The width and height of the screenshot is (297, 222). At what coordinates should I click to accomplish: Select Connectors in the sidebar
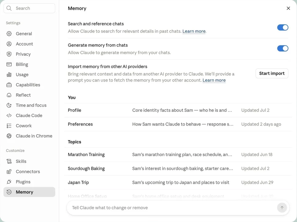point(29,172)
